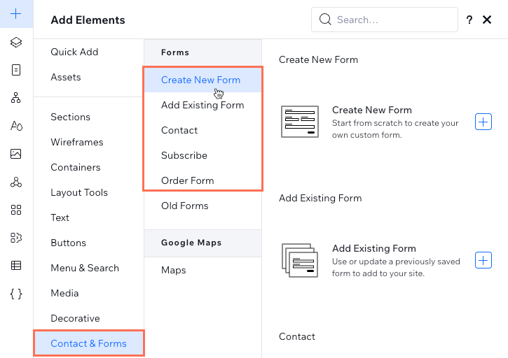Add the Create New Form element via plus
The image size is (508, 358).
click(483, 122)
